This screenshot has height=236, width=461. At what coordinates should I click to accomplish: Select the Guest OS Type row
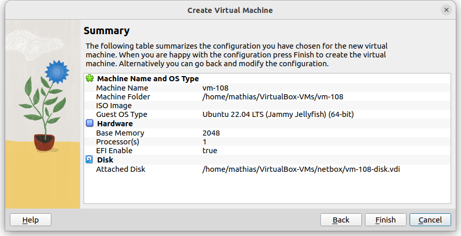121,114
